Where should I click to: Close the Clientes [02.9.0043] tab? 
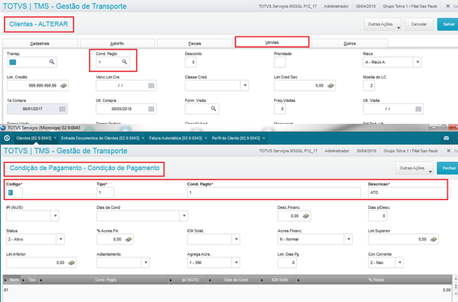tap(55, 138)
